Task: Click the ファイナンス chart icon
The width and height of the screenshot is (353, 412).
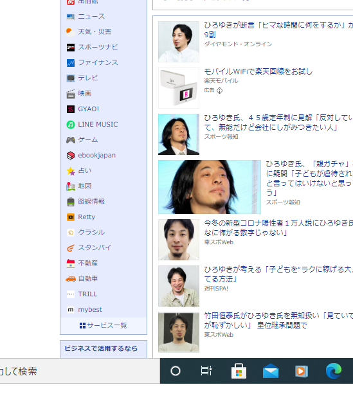Action: (71, 63)
